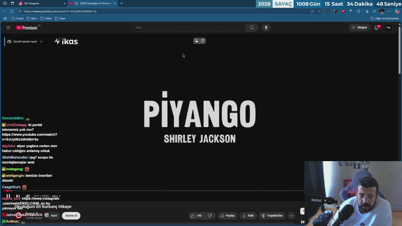Click the picture-in-picture overlay icon above video
The width and height of the screenshot is (402, 226).
tap(196, 41)
